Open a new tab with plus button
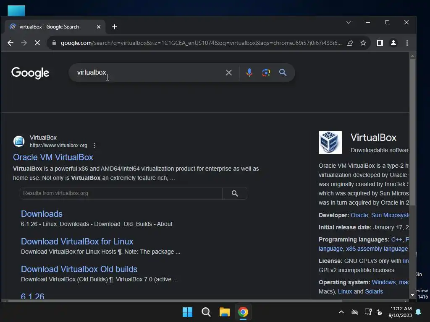This screenshot has width=430, height=322. 115,27
